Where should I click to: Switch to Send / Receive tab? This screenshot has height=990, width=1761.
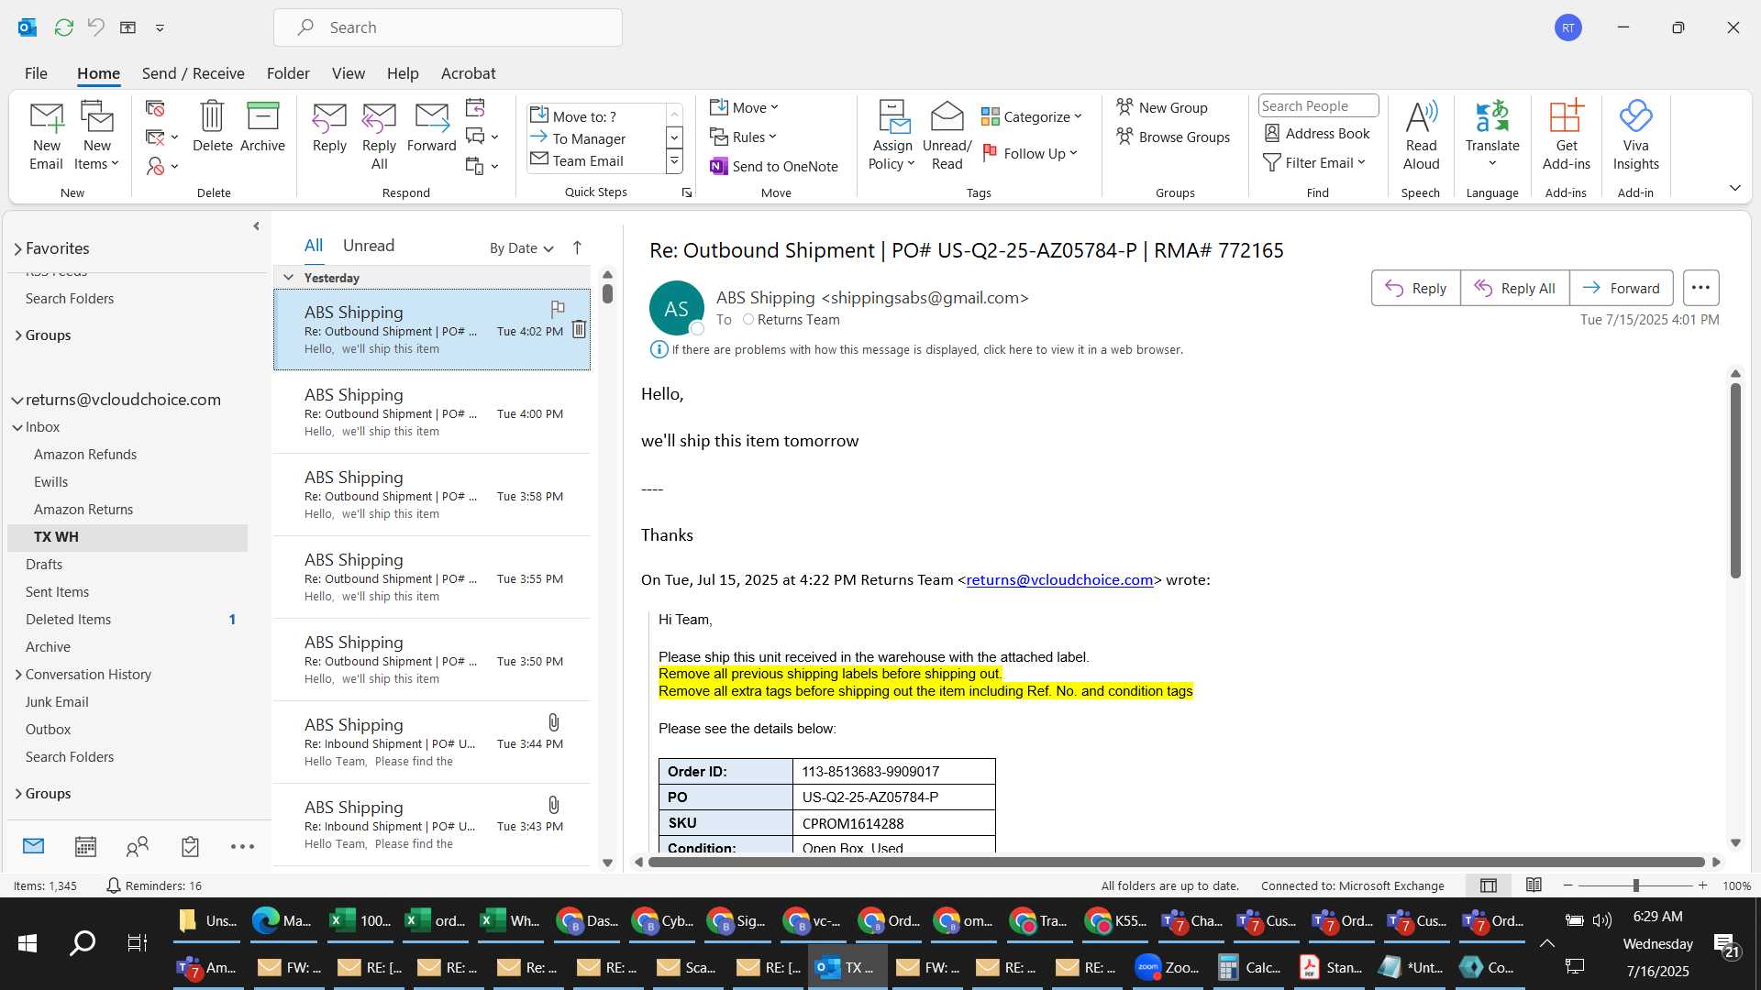click(x=193, y=73)
